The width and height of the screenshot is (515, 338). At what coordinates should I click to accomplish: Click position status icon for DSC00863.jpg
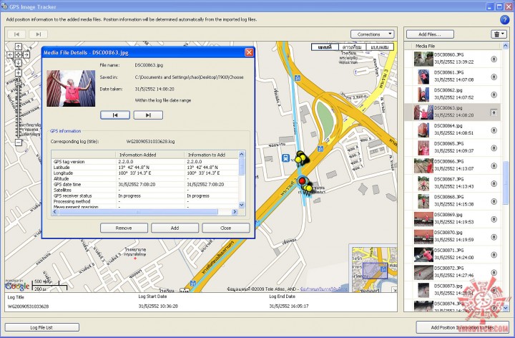494,112
